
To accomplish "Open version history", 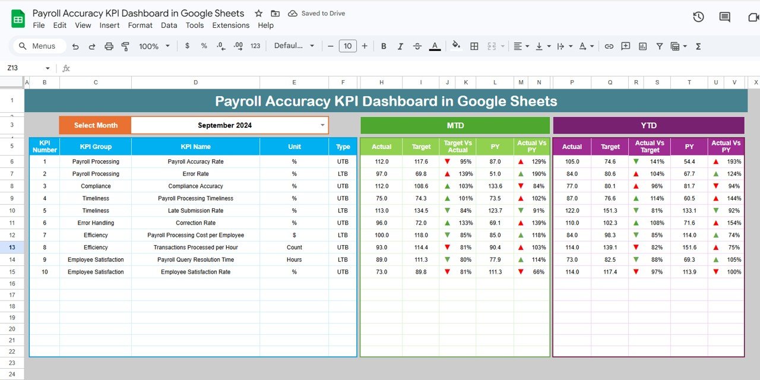I will tap(698, 17).
